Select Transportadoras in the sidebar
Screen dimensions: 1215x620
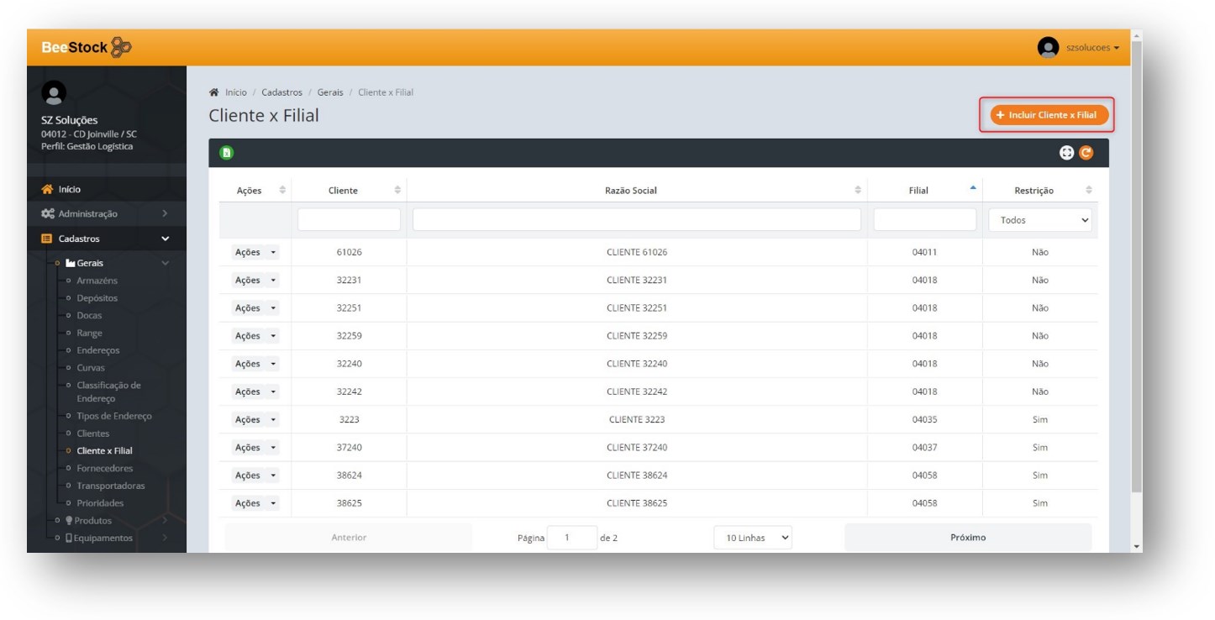click(110, 486)
